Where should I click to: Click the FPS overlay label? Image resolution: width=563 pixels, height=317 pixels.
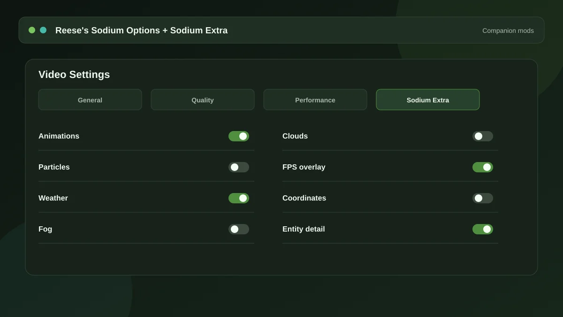point(304,167)
